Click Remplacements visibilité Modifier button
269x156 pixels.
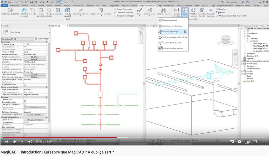coord(35,57)
